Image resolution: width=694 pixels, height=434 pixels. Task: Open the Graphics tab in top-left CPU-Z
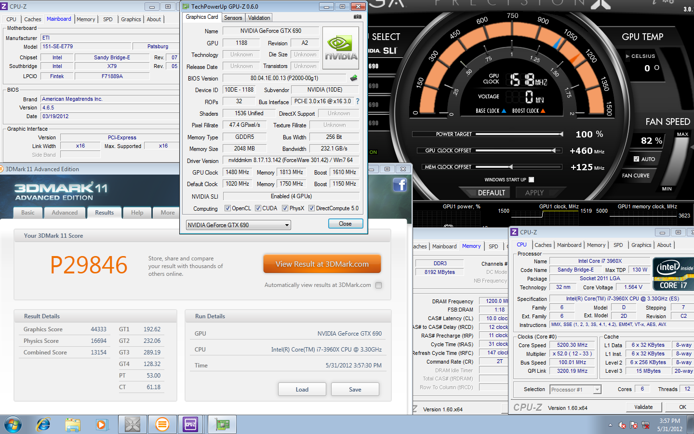[131, 19]
